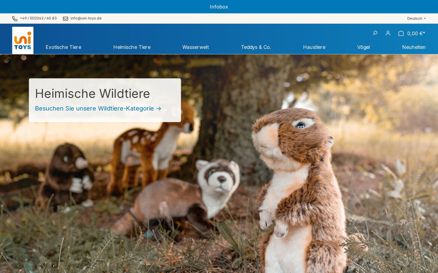Click the phone icon in the top bar
This screenshot has width=438, height=273.
(x=15, y=18)
